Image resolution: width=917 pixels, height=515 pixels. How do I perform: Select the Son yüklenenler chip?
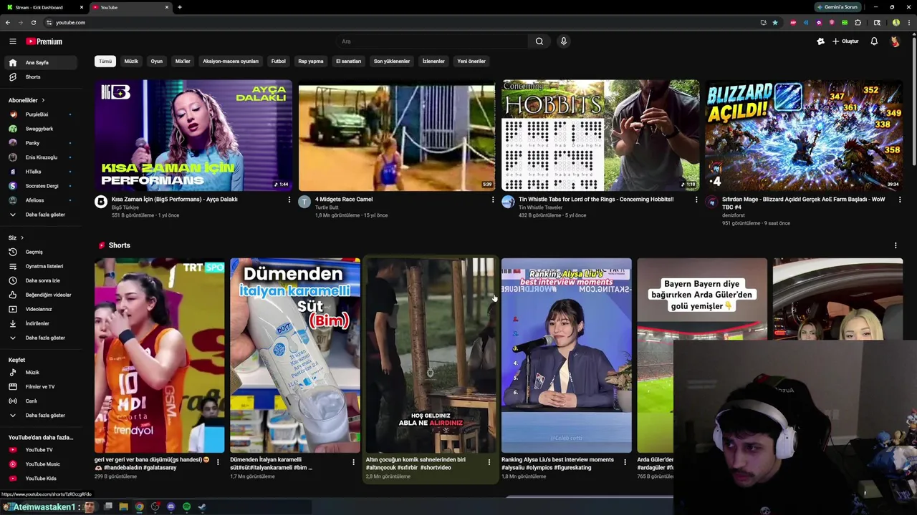(x=392, y=62)
